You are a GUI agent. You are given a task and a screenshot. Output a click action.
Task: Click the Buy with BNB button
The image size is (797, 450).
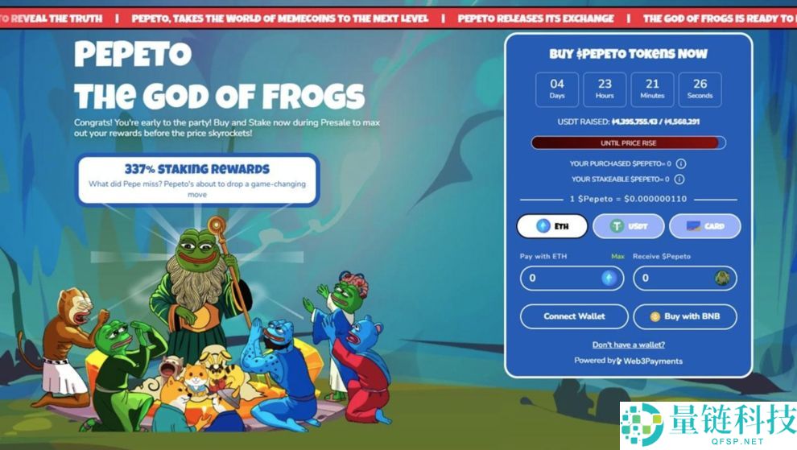click(x=685, y=316)
